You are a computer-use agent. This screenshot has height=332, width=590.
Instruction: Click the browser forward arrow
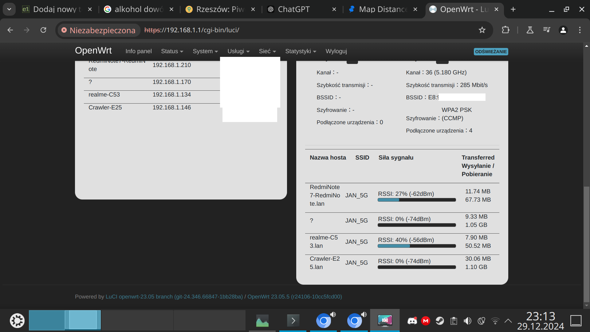coord(27,30)
